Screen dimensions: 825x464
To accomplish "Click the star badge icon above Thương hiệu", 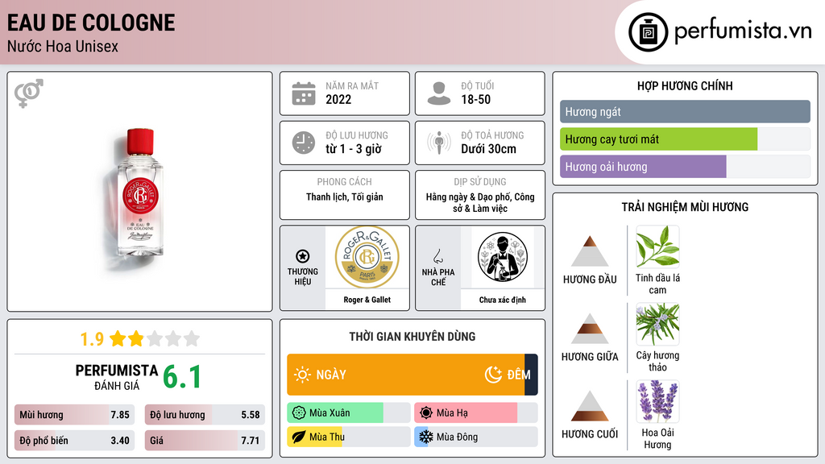I will point(303,256).
